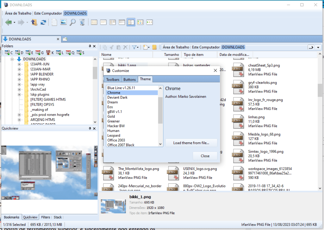Open the Filters tab at bottom
This screenshot has width=324, height=230.
point(46,217)
